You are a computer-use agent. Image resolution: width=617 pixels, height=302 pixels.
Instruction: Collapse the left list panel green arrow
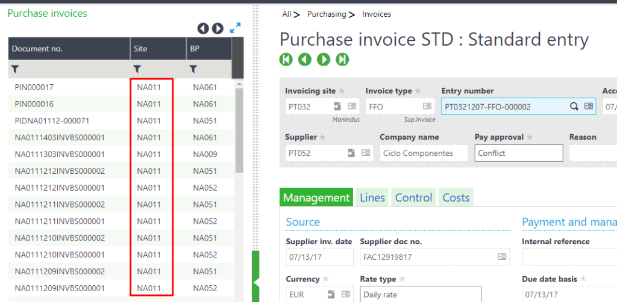pyautogui.click(x=255, y=281)
